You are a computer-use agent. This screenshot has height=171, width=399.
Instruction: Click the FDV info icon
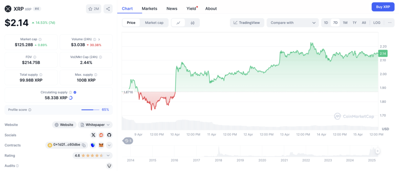tap(35, 57)
